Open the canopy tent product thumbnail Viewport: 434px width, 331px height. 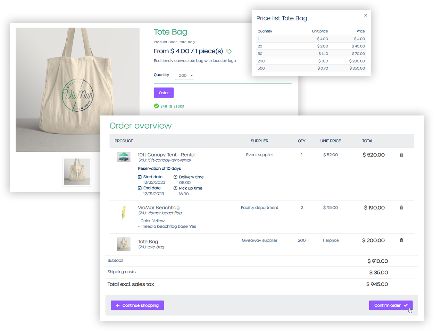click(x=124, y=157)
